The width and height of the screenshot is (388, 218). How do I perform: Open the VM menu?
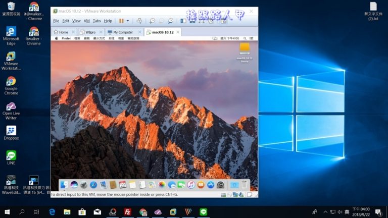click(x=86, y=21)
